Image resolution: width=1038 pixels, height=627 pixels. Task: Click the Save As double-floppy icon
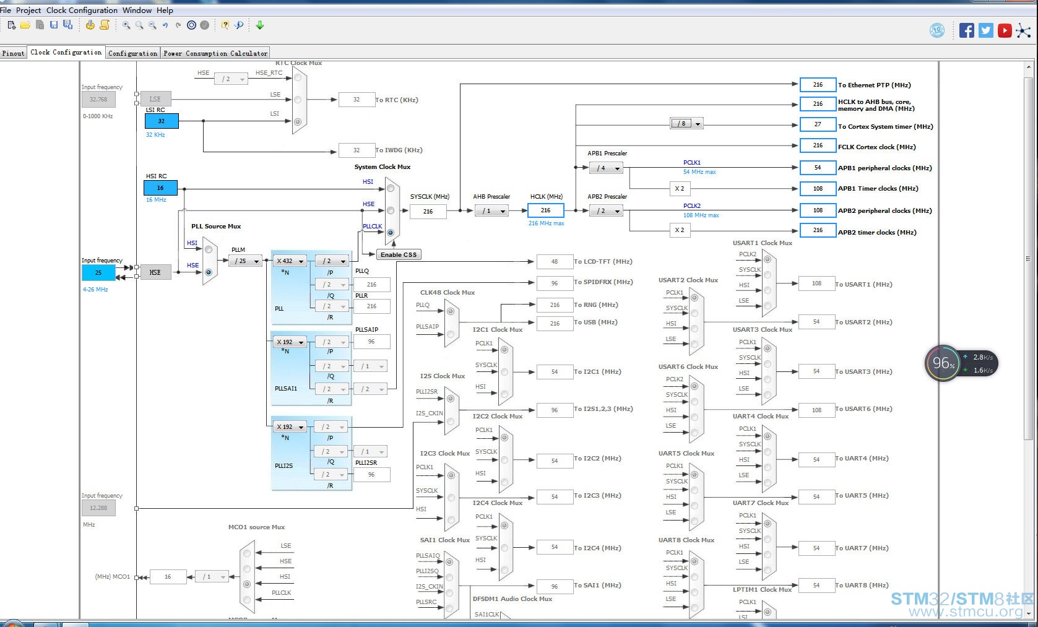tap(68, 25)
